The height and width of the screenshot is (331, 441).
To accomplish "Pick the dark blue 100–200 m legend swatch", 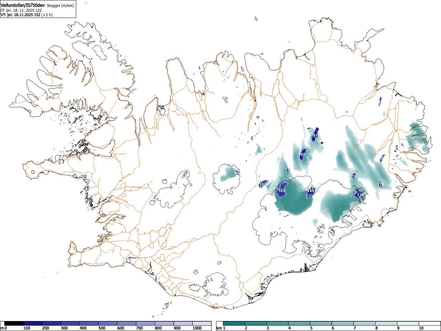I will (x=33, y=323).
